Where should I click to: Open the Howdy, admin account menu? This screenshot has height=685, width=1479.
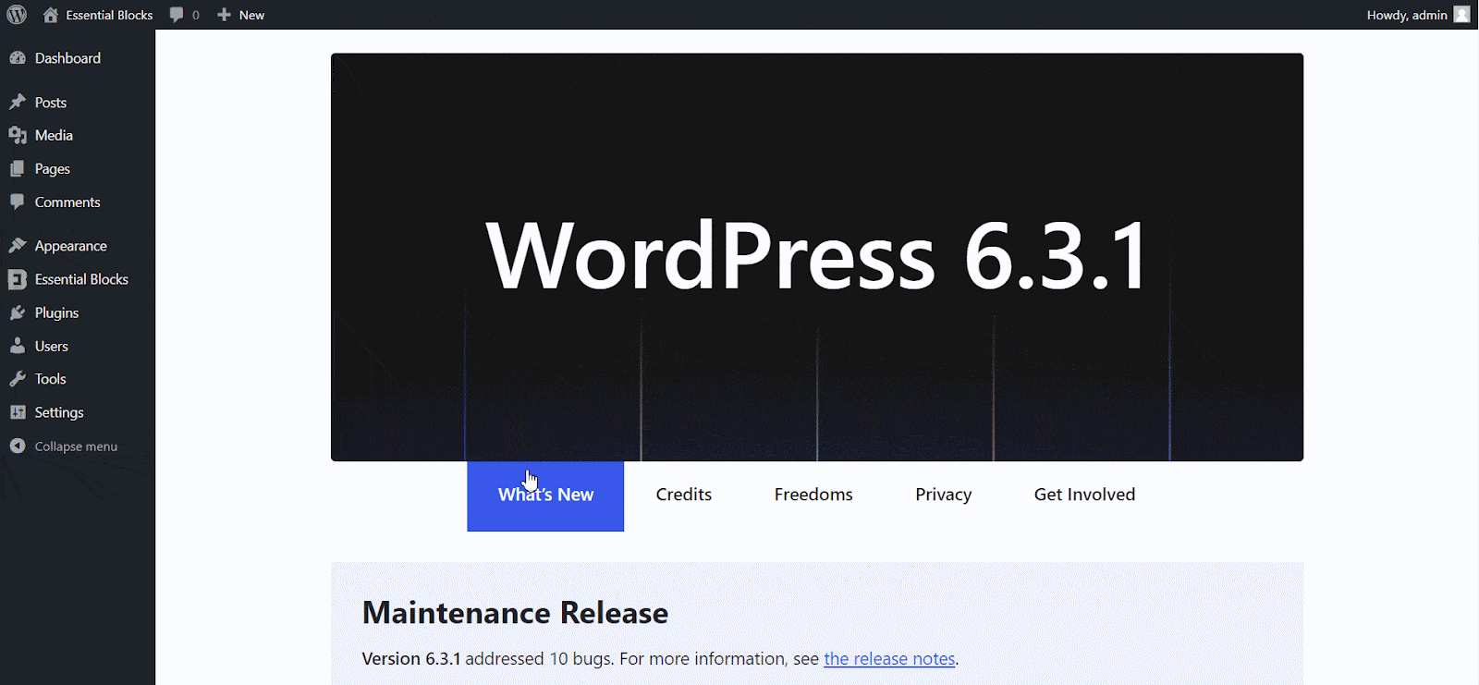tap(1418, 15)
